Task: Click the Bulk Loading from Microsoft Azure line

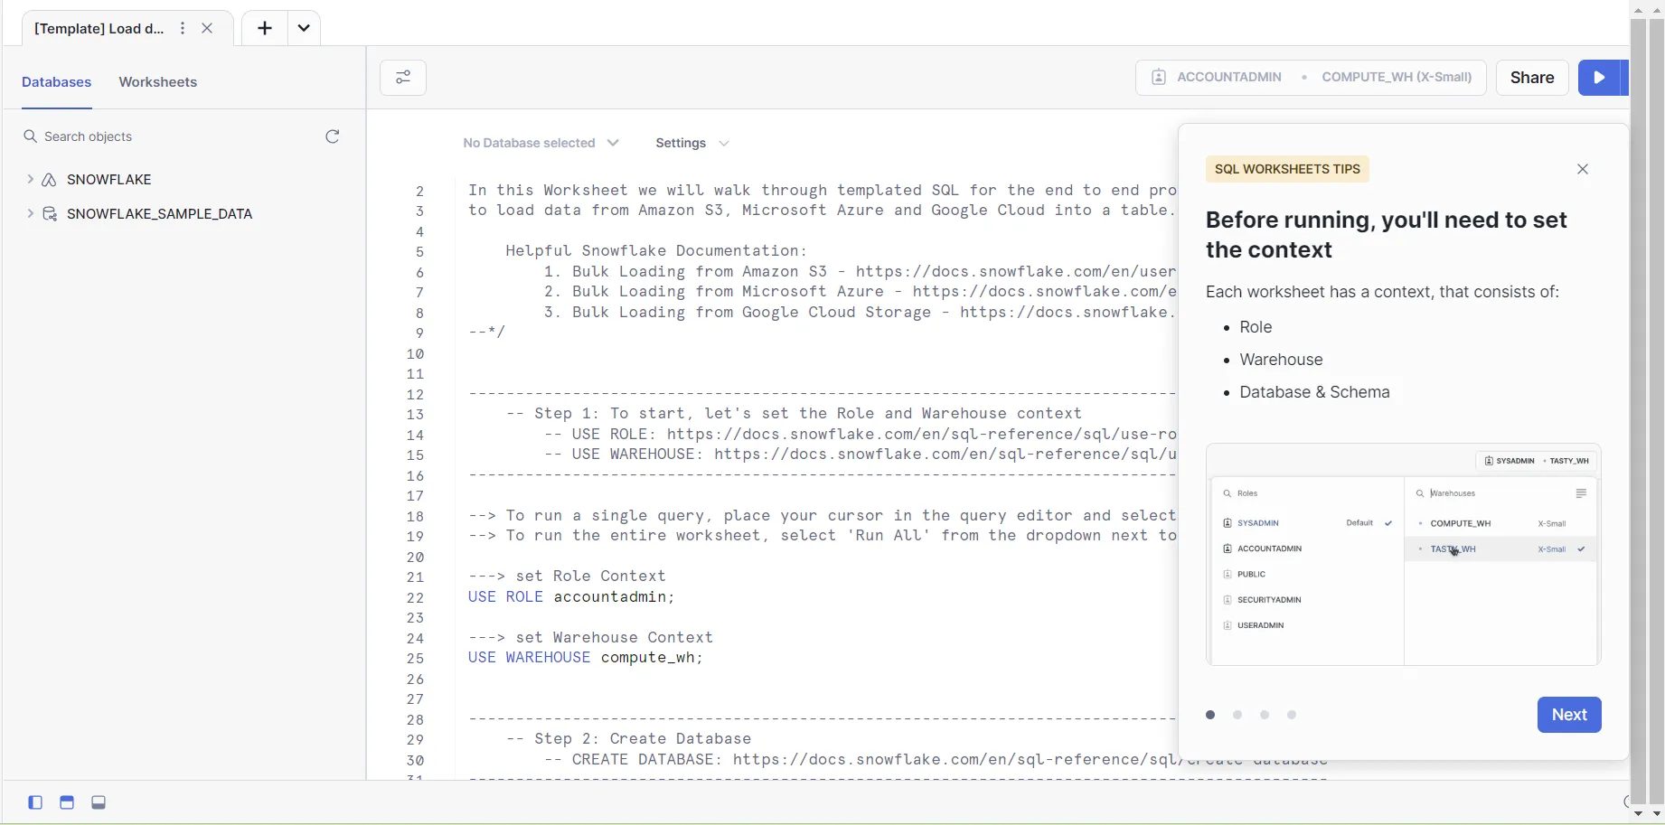Action: pos(859,292)
